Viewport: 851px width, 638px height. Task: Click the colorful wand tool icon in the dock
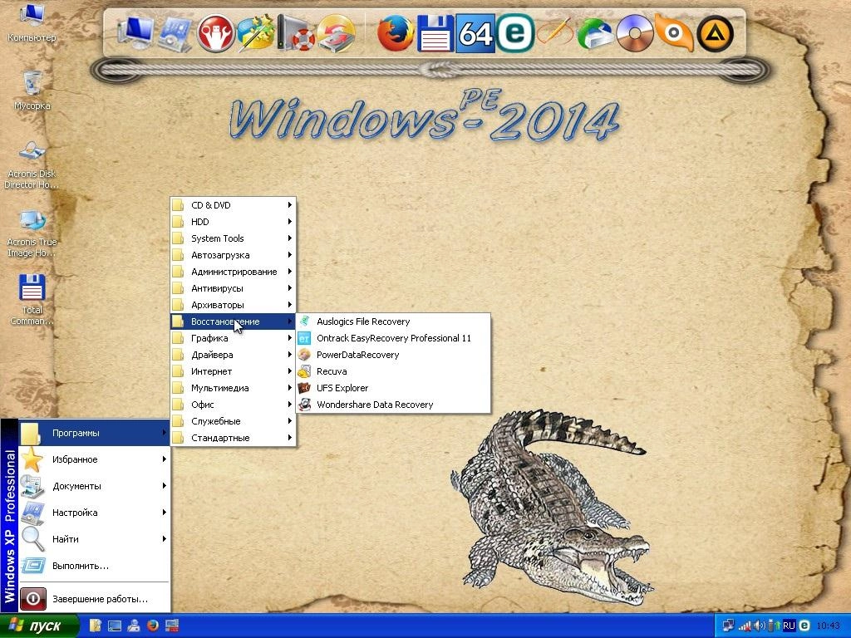pos(256,33)
